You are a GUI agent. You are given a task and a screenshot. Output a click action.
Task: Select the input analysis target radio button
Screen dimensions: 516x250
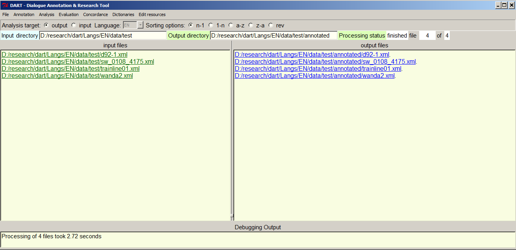[x=74, y=25]
